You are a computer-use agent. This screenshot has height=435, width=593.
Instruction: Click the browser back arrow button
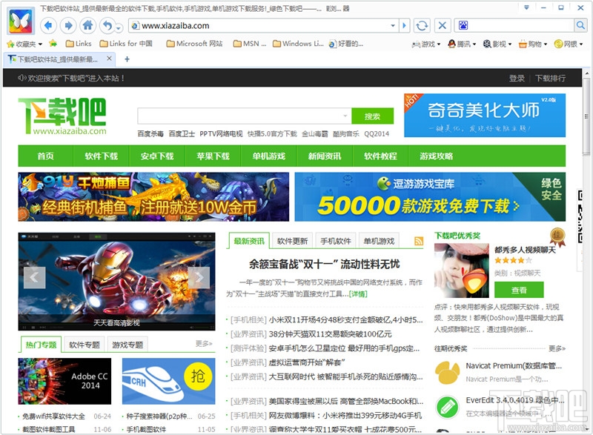[48, 26]
